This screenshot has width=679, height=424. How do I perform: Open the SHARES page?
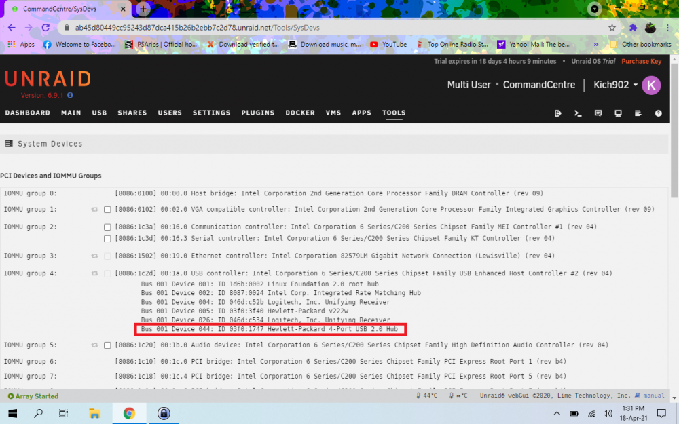[132, 113]
